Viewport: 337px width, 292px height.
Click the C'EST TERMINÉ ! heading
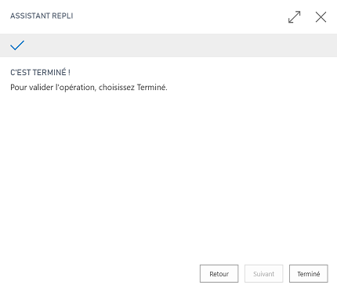[40, 72]
